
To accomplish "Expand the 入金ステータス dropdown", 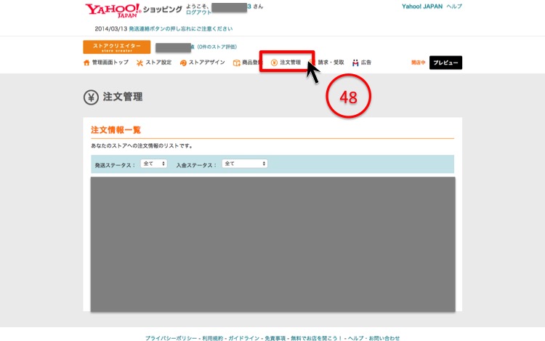I will 245,164.
